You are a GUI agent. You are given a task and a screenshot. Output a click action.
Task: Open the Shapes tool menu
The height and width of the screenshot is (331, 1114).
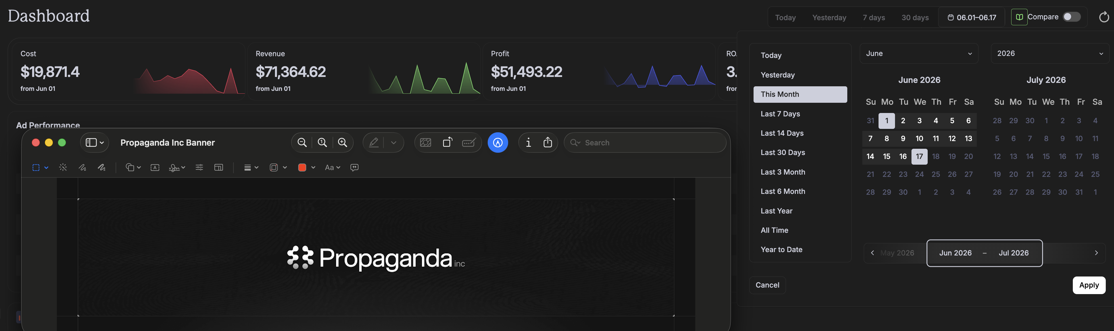point(133,168)
